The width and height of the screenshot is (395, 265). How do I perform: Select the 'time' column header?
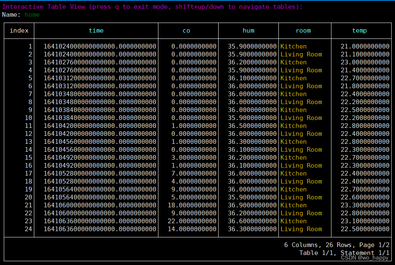pos(96,30)
